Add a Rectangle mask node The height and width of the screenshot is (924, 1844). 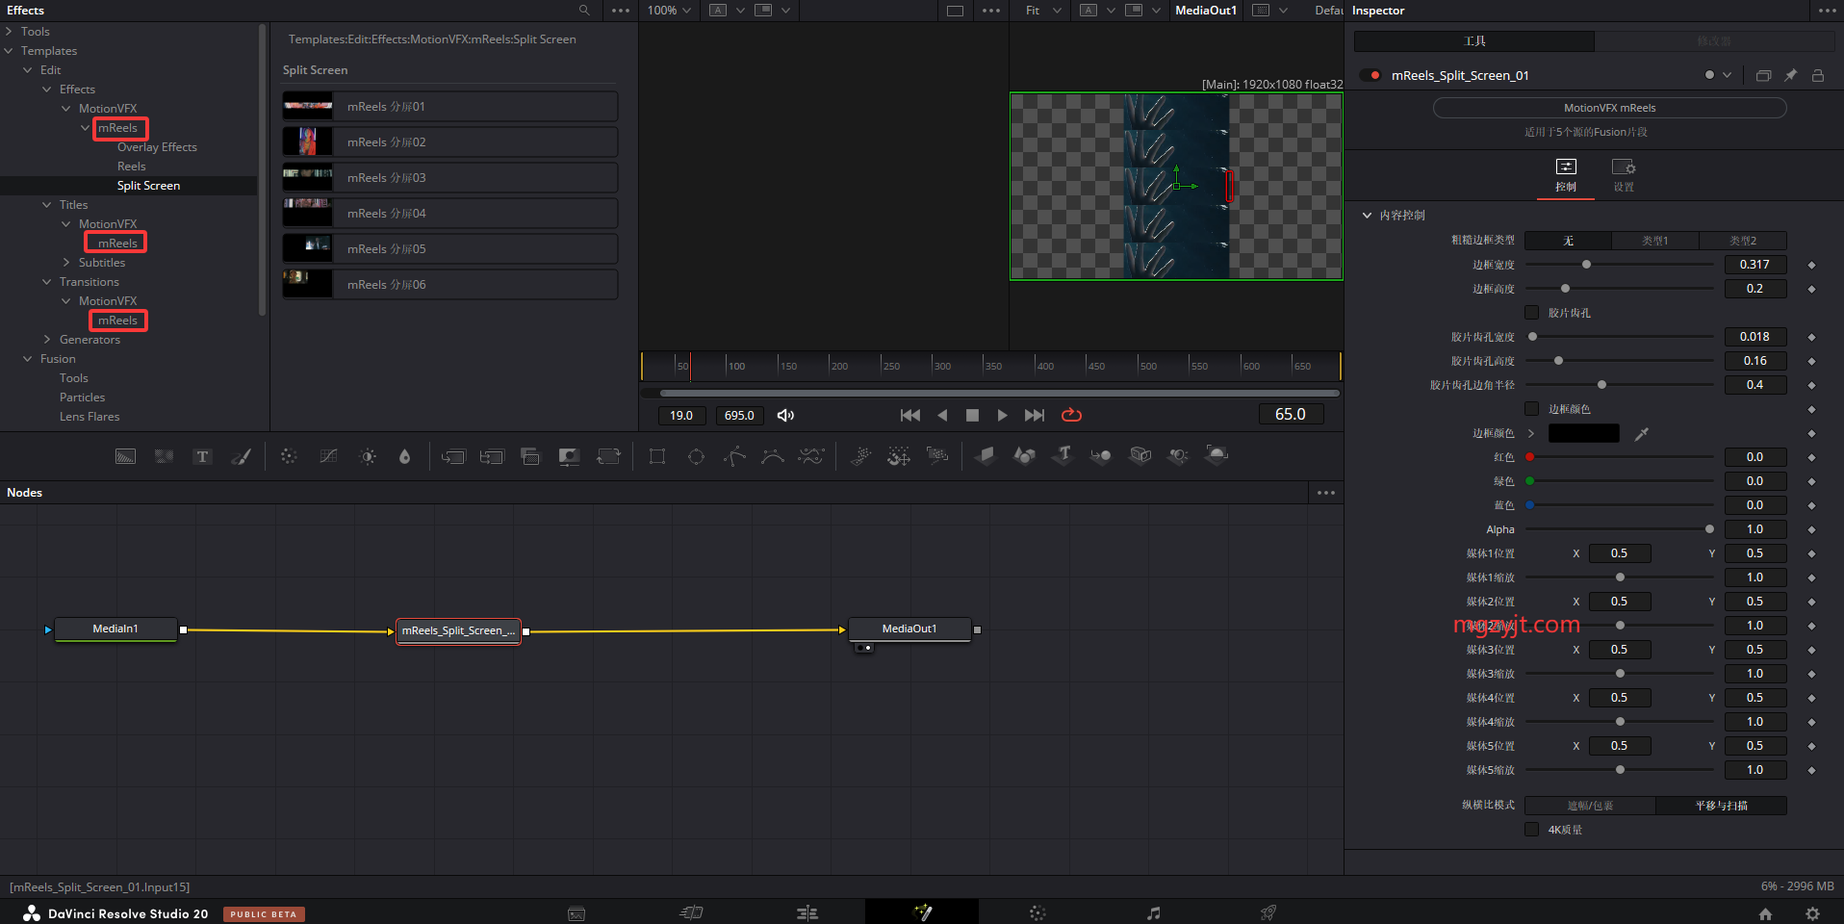[657, 456]
